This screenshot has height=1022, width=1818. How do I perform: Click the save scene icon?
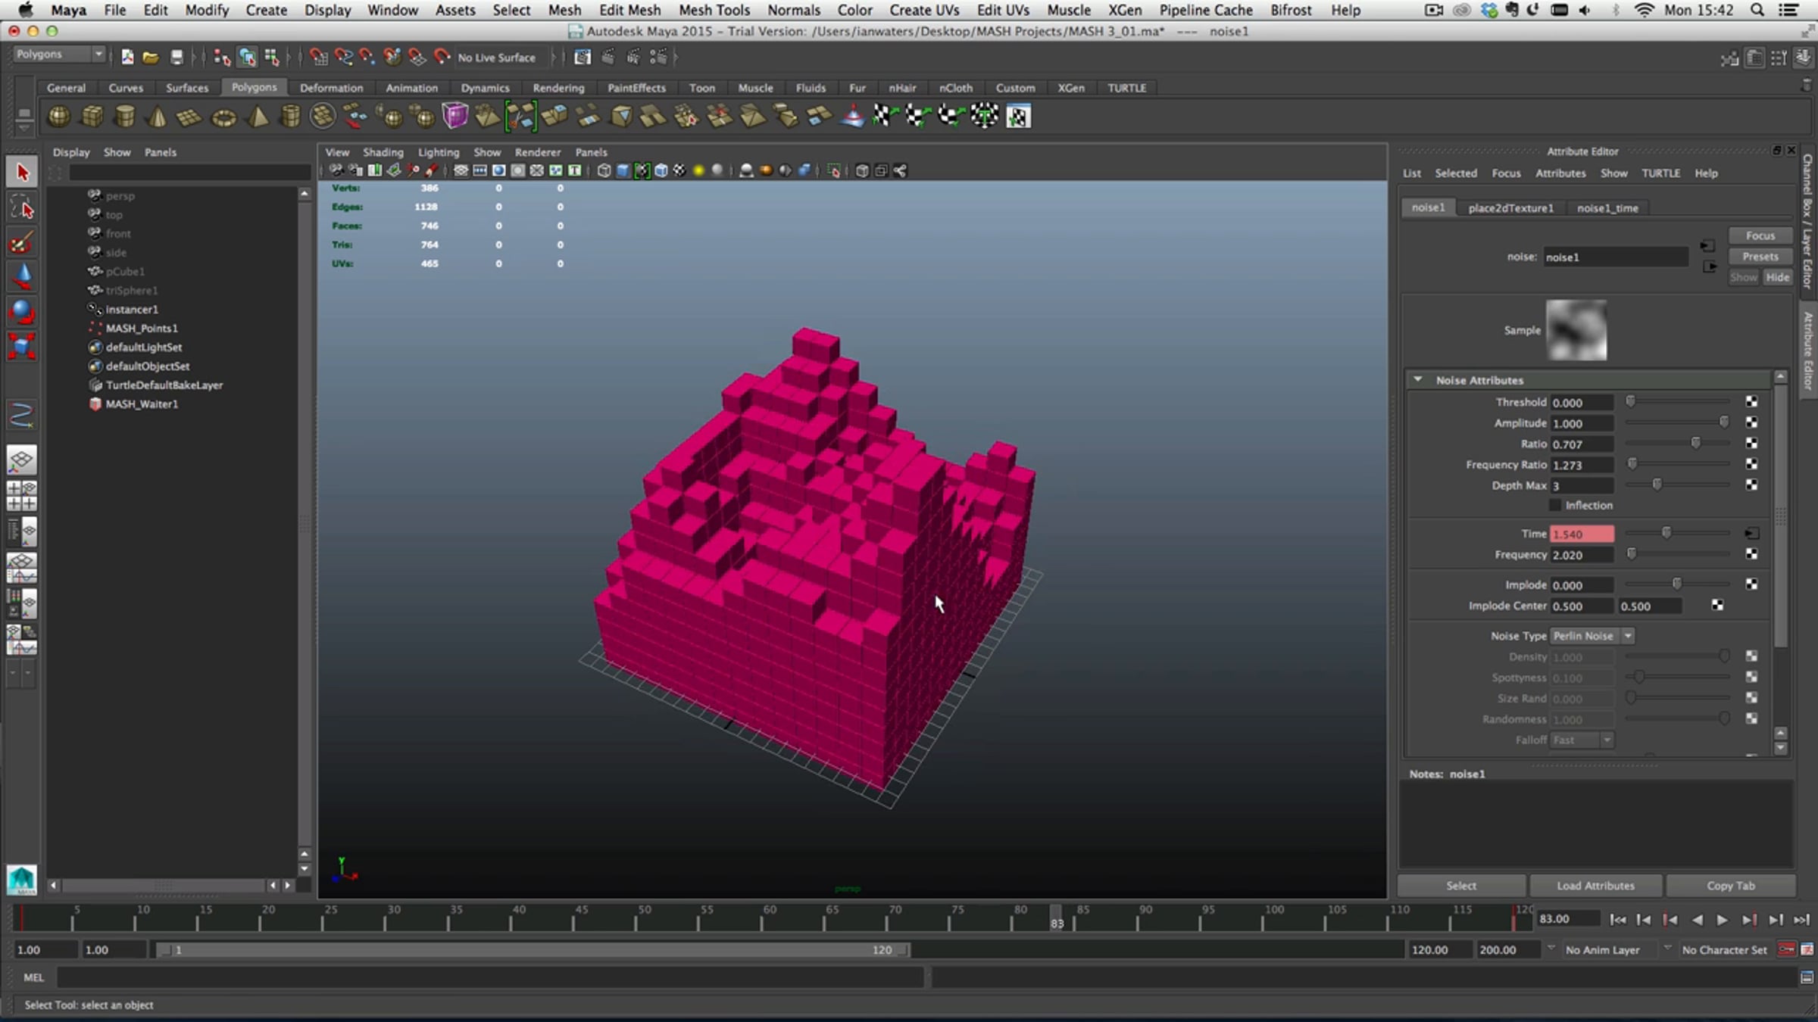coord(176,57)
